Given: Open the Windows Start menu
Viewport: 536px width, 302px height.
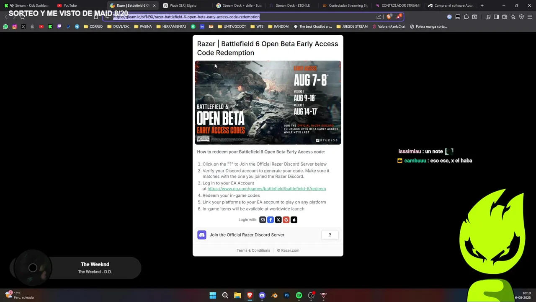Looking at the screenshot, I should point(213,295).
